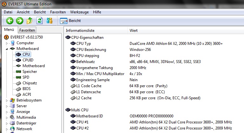244x133 pixels.
Task: Select the Multimedia speaker icon
Action: click(12, 117)
